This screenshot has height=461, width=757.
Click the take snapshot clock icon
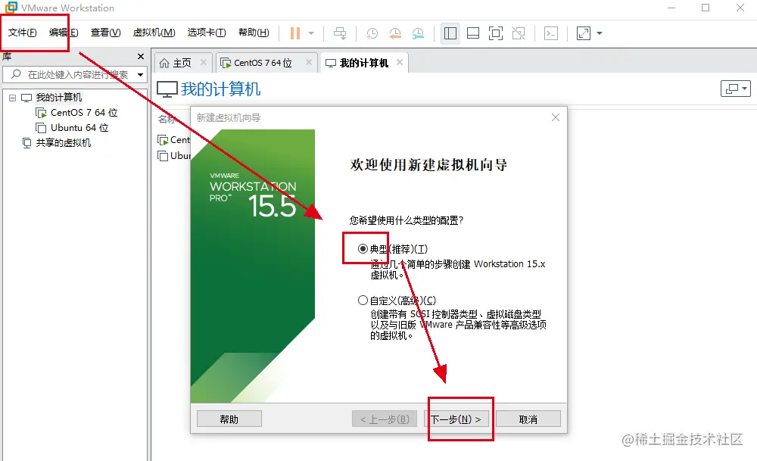(x=372, y=33)
